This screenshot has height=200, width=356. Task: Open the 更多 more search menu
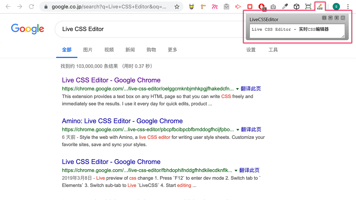click(172, 50)
